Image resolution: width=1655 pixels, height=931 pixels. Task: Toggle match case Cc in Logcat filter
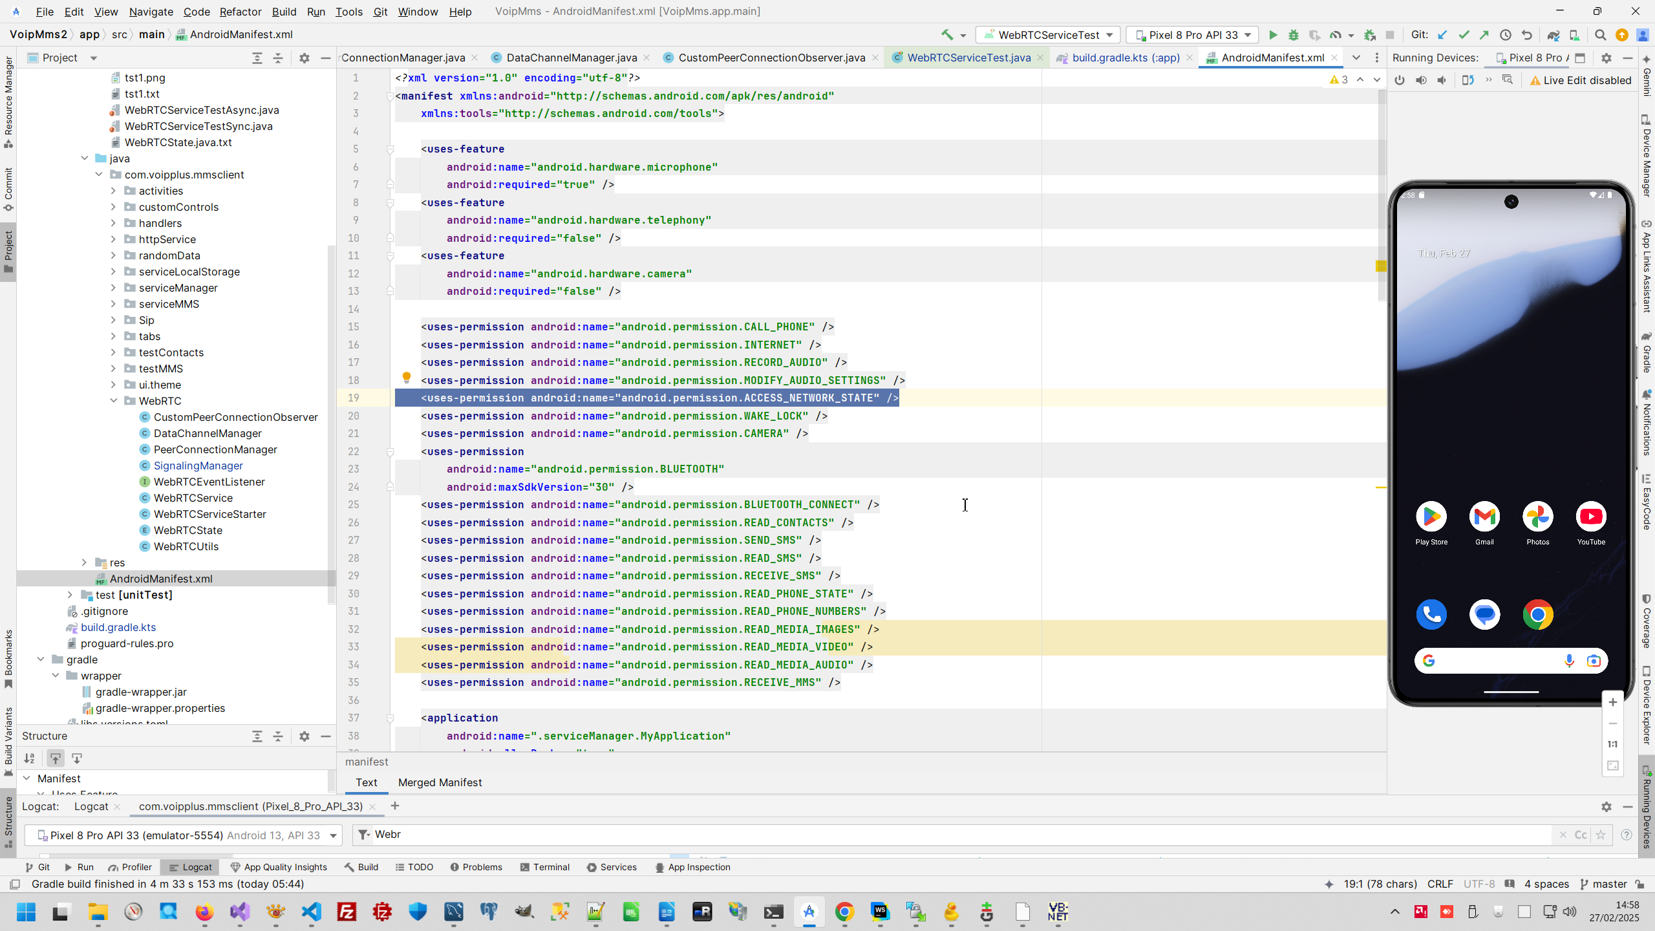coord(1581,835)
